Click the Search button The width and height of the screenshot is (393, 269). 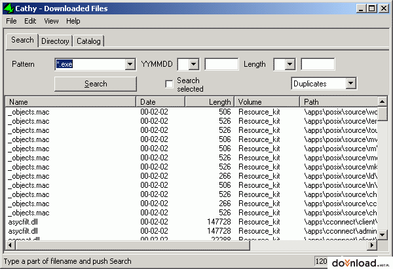tap(96, 84)
